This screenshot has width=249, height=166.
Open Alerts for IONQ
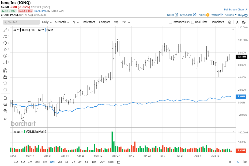(204, 15)
